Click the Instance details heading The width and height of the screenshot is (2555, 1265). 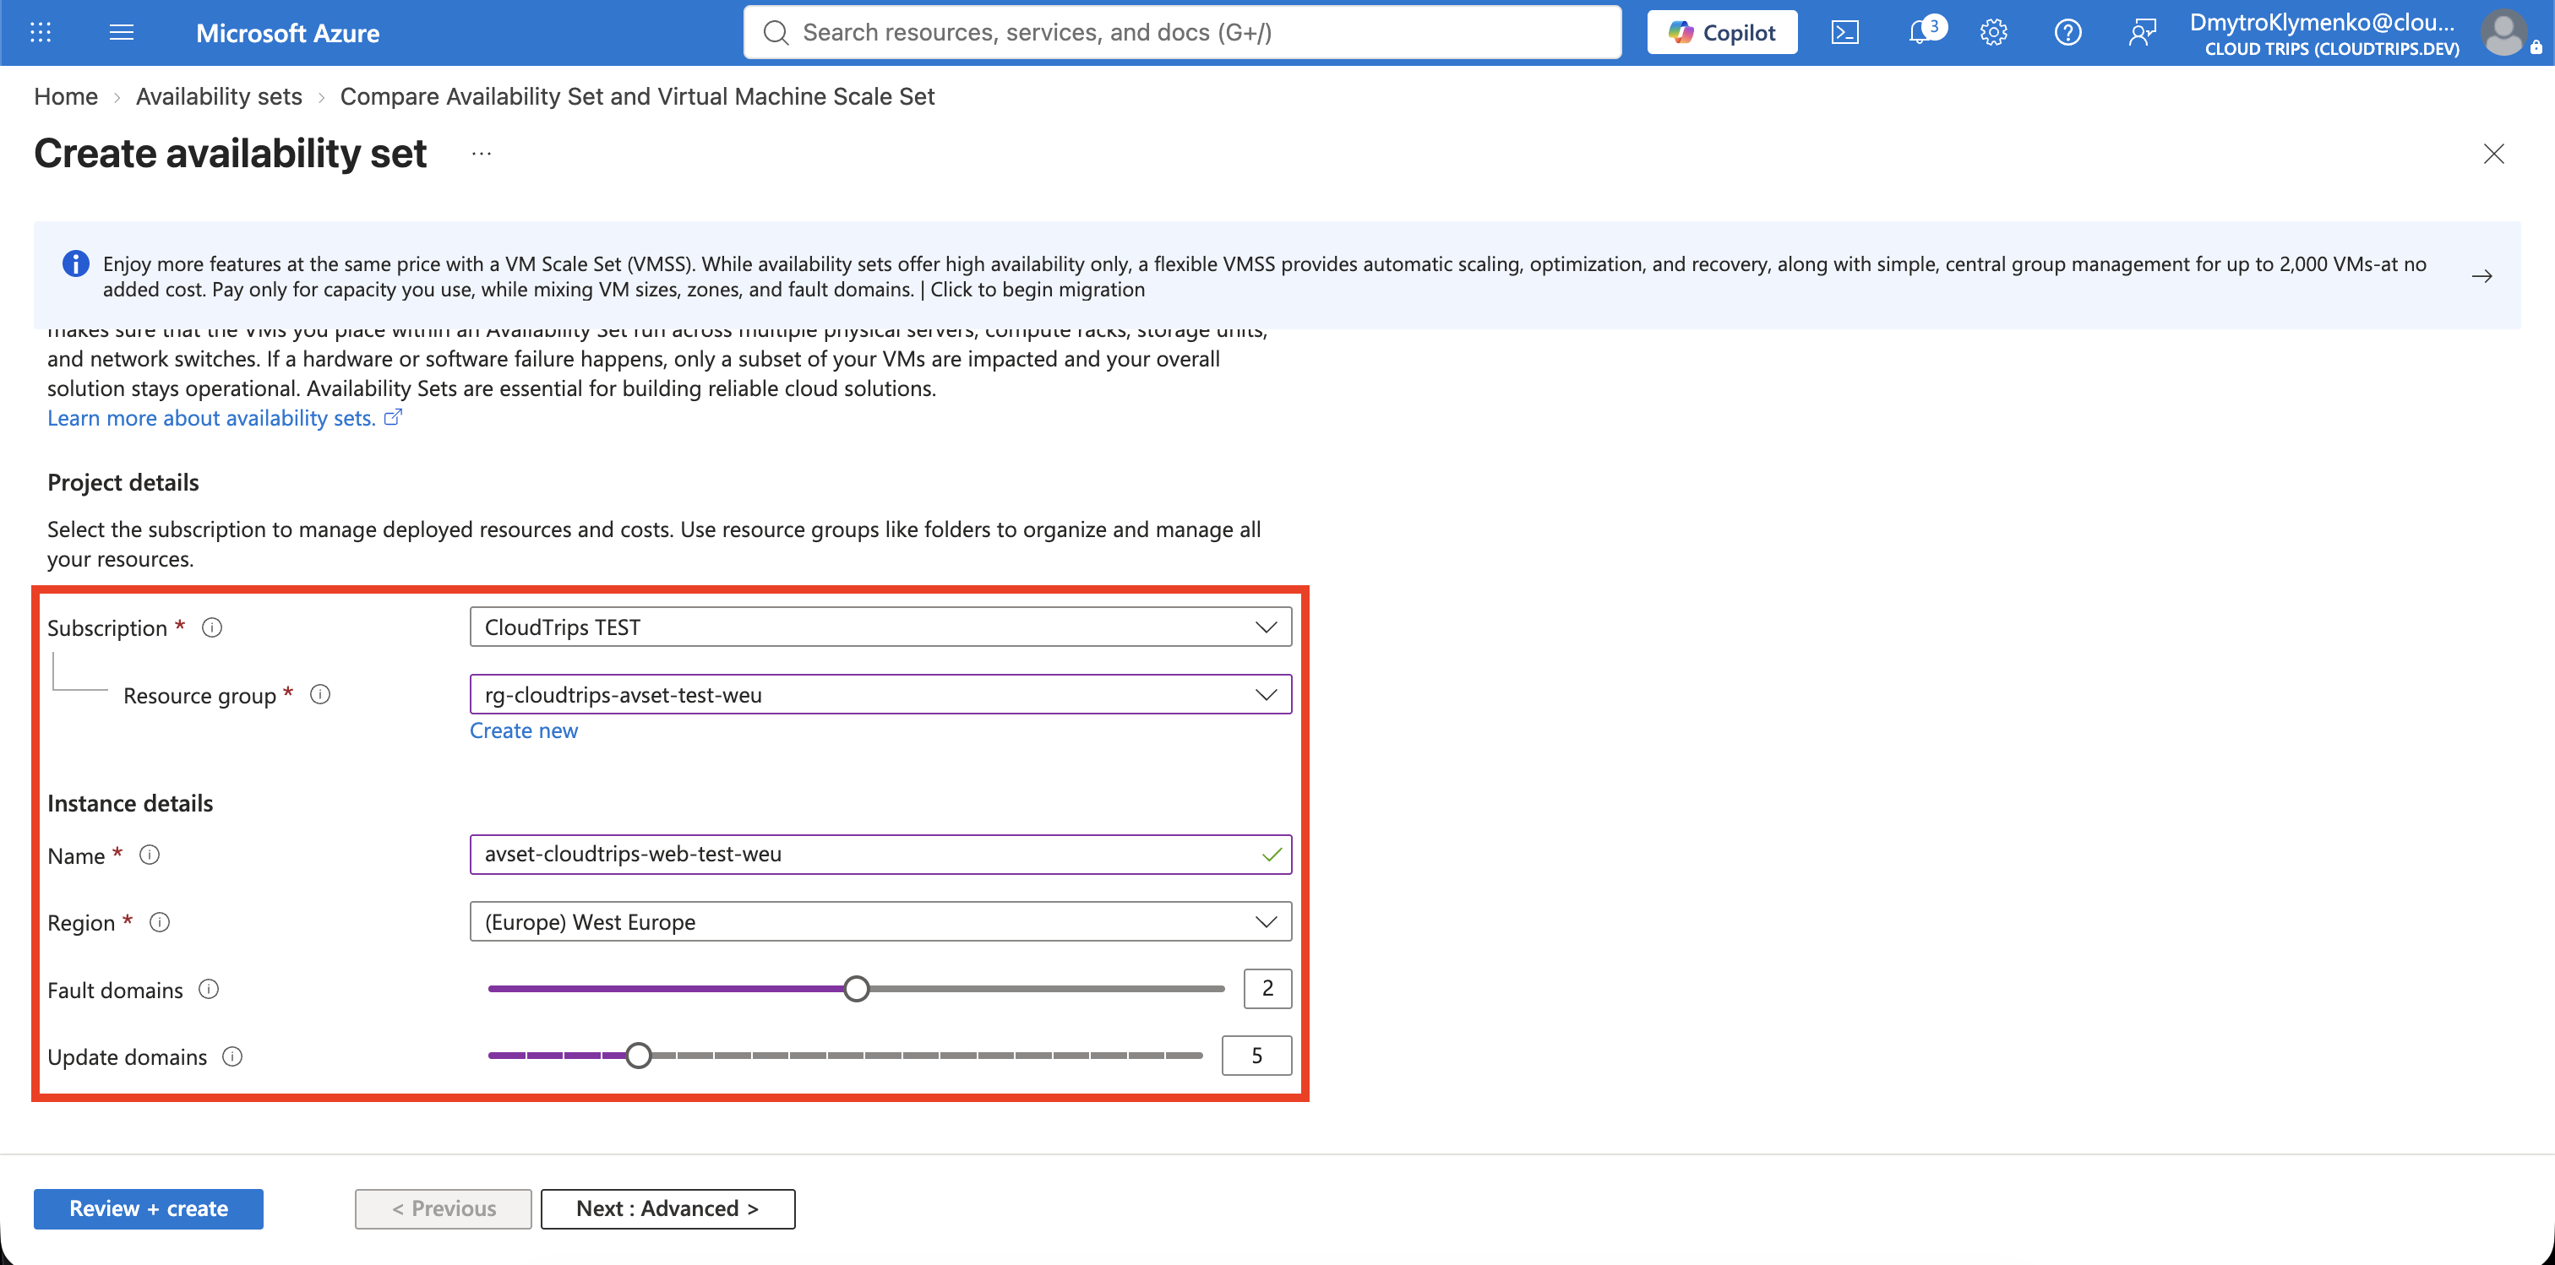tap(130, 803)
